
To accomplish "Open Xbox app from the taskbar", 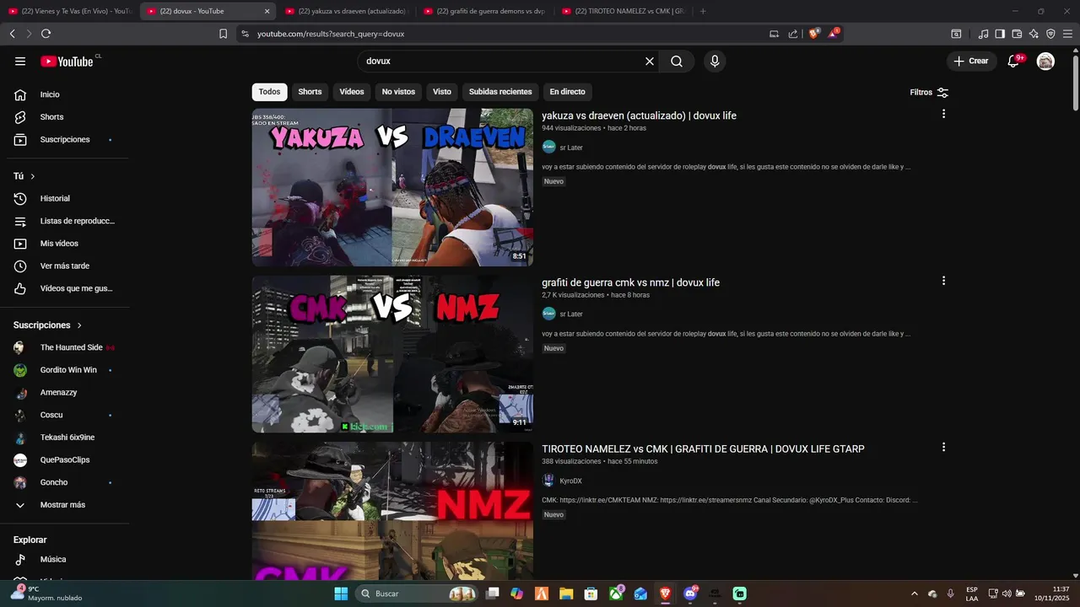I will 617,594.
